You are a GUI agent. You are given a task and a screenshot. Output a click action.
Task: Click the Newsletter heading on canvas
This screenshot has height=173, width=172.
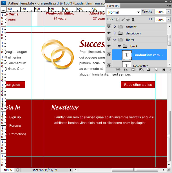(x=65, y=108)
